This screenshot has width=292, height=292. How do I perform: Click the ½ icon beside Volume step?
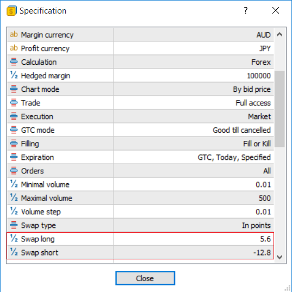tap(14, 211)
